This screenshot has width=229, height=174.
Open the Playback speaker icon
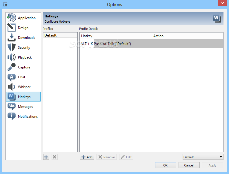tap(12, 57)
